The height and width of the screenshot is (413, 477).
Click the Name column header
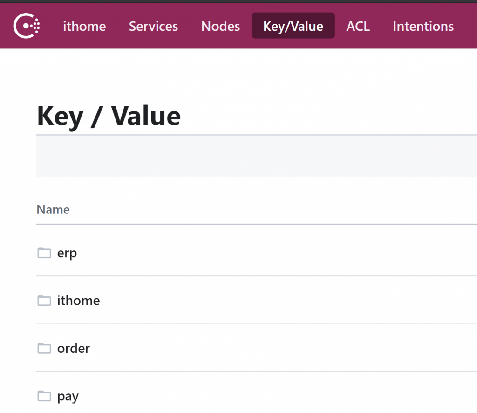(53, 210)
